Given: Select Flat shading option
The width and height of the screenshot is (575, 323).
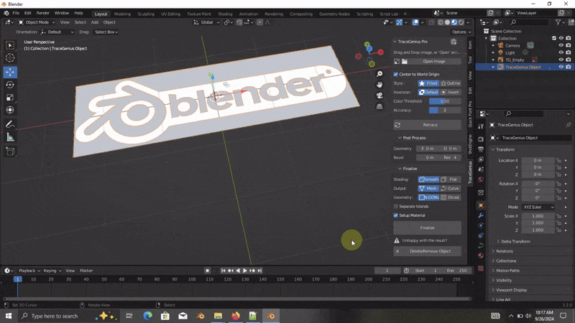Looking at the screenshot, I should click(451, 179).
